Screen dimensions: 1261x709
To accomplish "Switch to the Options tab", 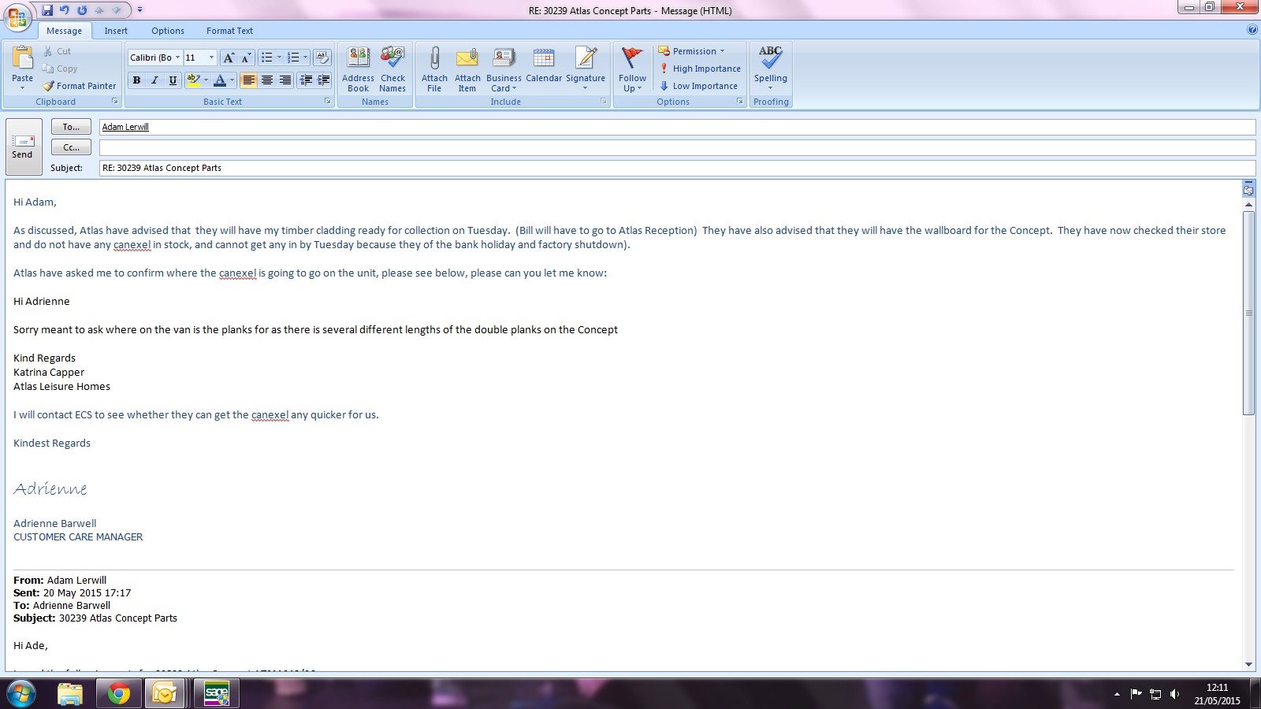I will pos(168,31).
